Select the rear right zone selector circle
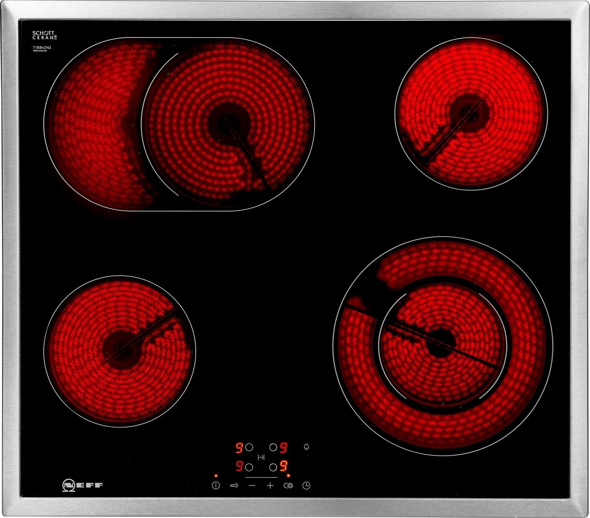The image size is (590, 518). pyautogui.click(x=274, y=447)
